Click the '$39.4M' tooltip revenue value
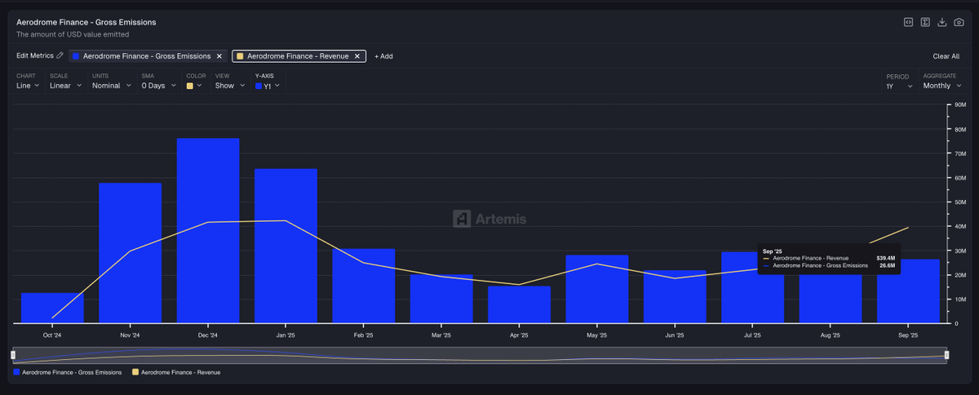This screenshot has height=395, width=979. (887, 258)
